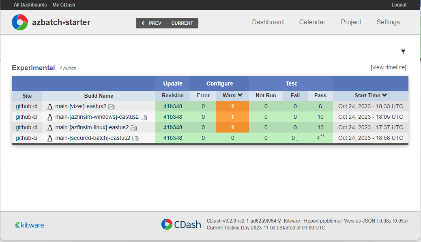Open the notes folder icon beside main-[vizer]-eastus2
This screenshot has width=421, height=242.
tap(111, 107)
